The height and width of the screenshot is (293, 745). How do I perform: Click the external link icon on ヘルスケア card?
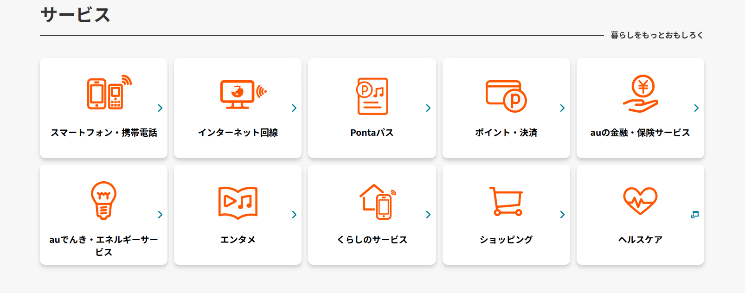(x=694, y=215)
